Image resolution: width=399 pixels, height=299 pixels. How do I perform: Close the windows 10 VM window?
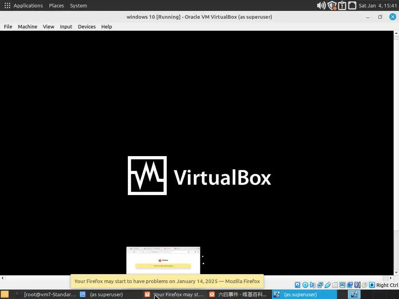pyautogui.click(x=393, y=17)
